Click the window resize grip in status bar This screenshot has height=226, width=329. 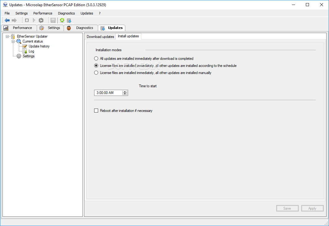tap(327, 223)
